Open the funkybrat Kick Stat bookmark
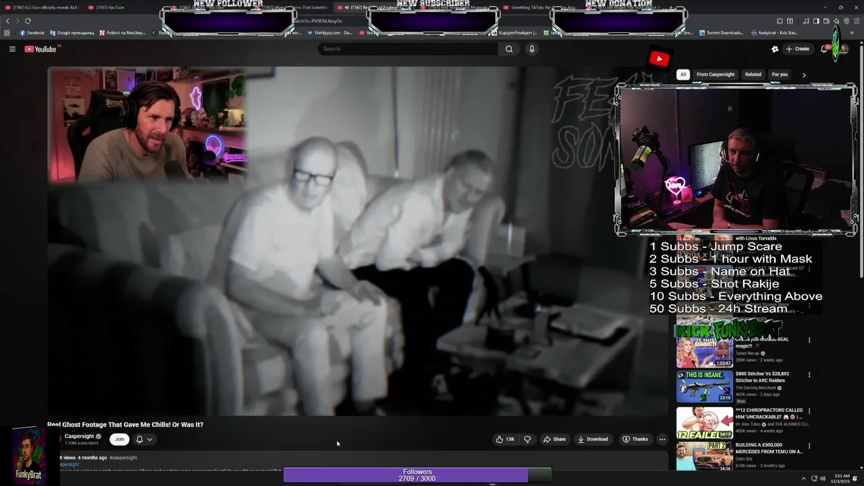This screenshot has height=486, width=864. (x=774, y=32)
